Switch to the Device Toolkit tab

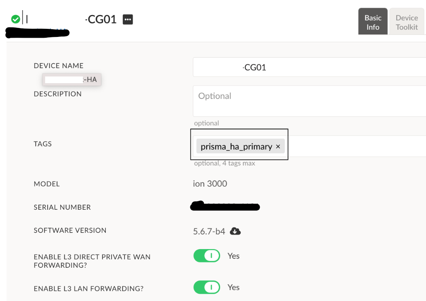point(406,21)
